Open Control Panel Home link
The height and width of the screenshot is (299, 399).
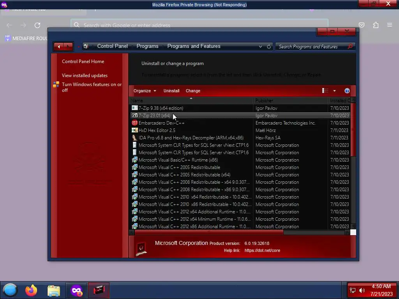coord(83,62)
